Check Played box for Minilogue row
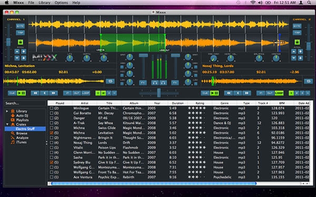This screenshot has height=197, width=316. click(x=52, y=108)
